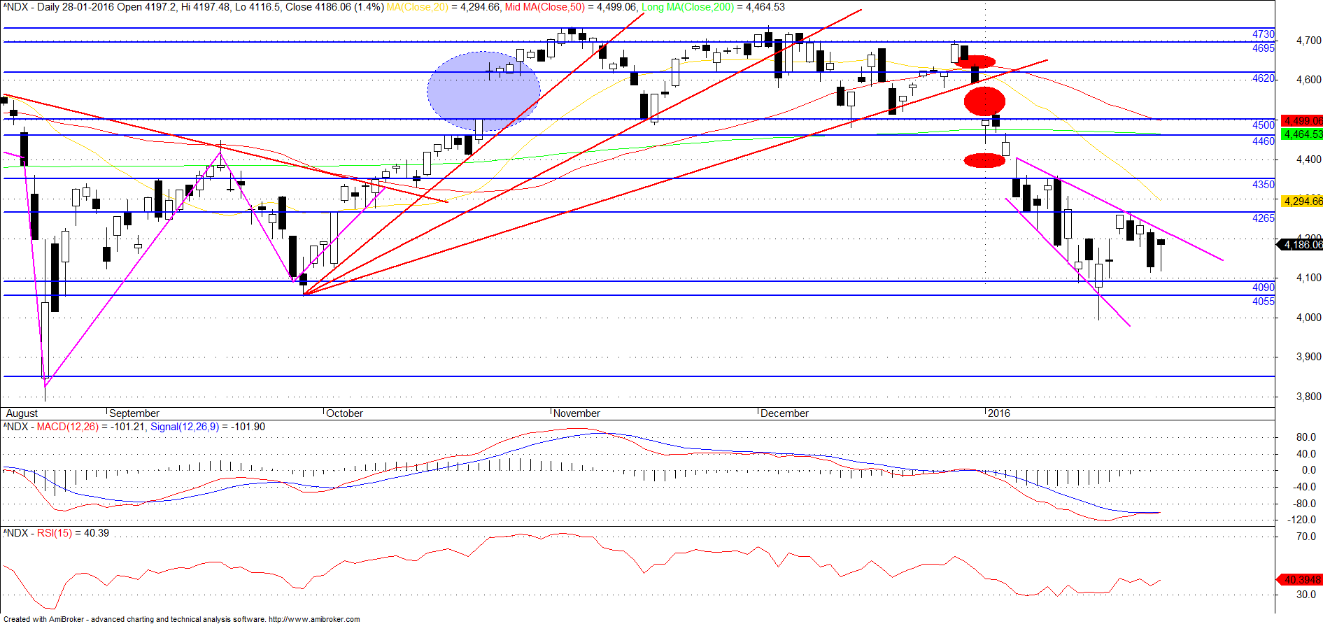Open the amibroker.com link in footer
This screenshot has width=1323, height=624.
(314, 619)
